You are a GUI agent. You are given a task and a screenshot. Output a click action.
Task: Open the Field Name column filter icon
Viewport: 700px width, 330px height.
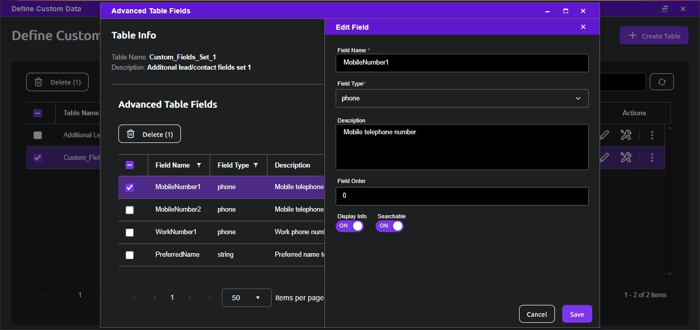pyautogui.click(x=199, y=165)
